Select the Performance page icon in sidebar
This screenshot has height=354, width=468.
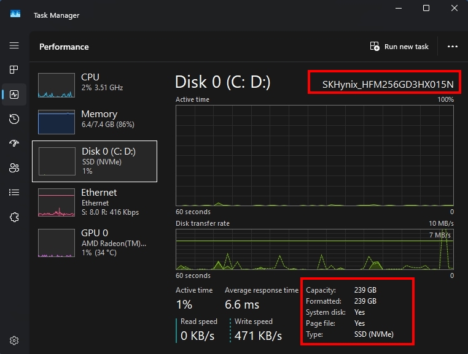pos(14,94)
